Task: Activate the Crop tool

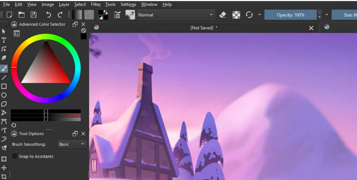Action: (4, 176)
